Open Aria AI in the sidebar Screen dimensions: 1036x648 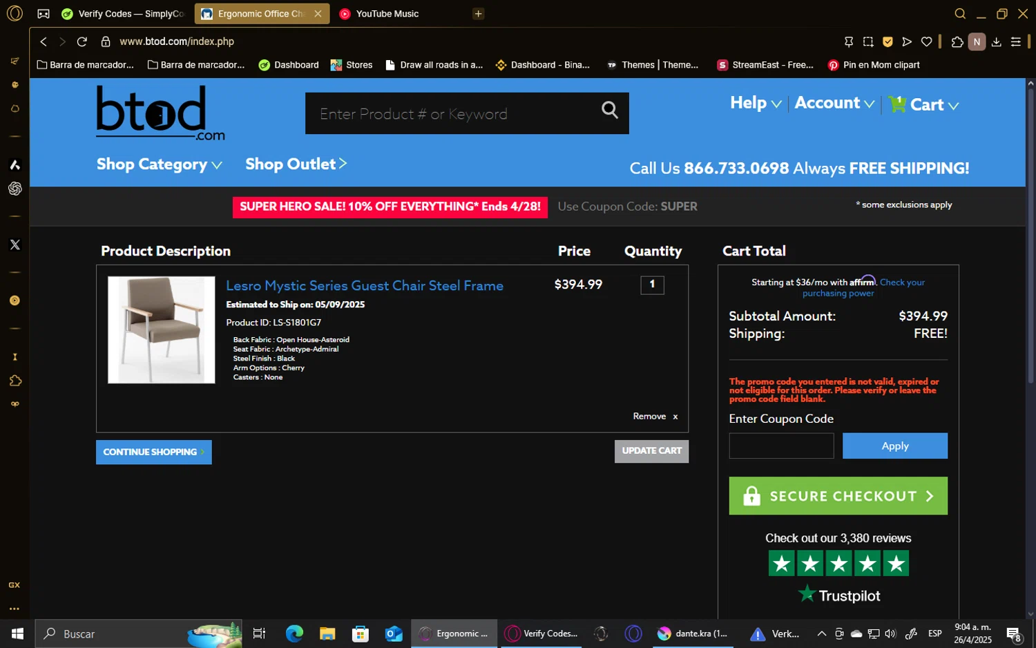tap(15, 164)
